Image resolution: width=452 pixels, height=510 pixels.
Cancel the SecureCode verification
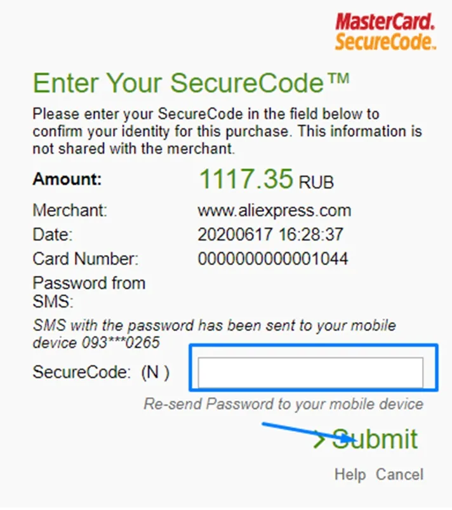(x=399, y=474)
